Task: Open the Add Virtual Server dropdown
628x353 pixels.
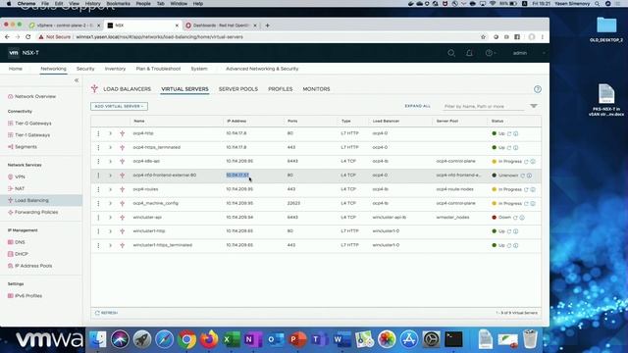Action: point(119,106)
